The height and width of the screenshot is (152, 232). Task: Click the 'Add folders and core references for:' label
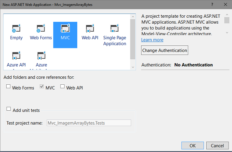tap(39, 77)
